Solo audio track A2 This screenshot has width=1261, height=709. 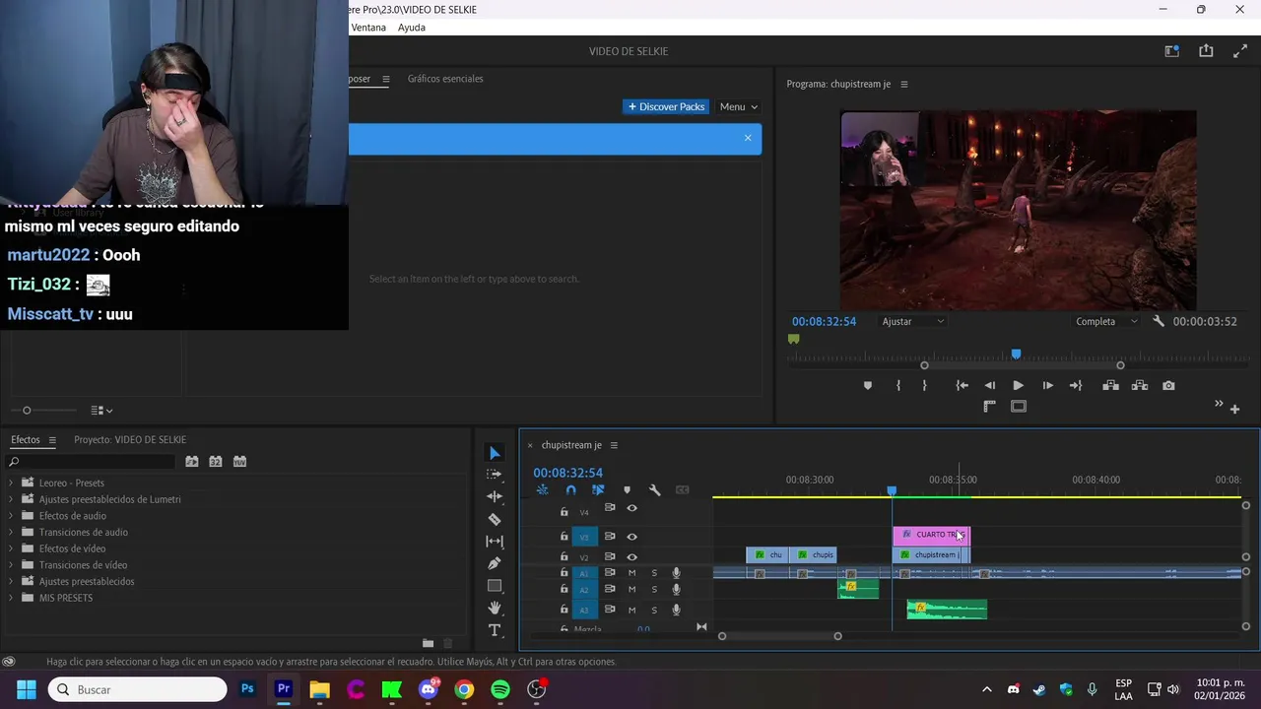pyautogui.click(x=654, y=590)
